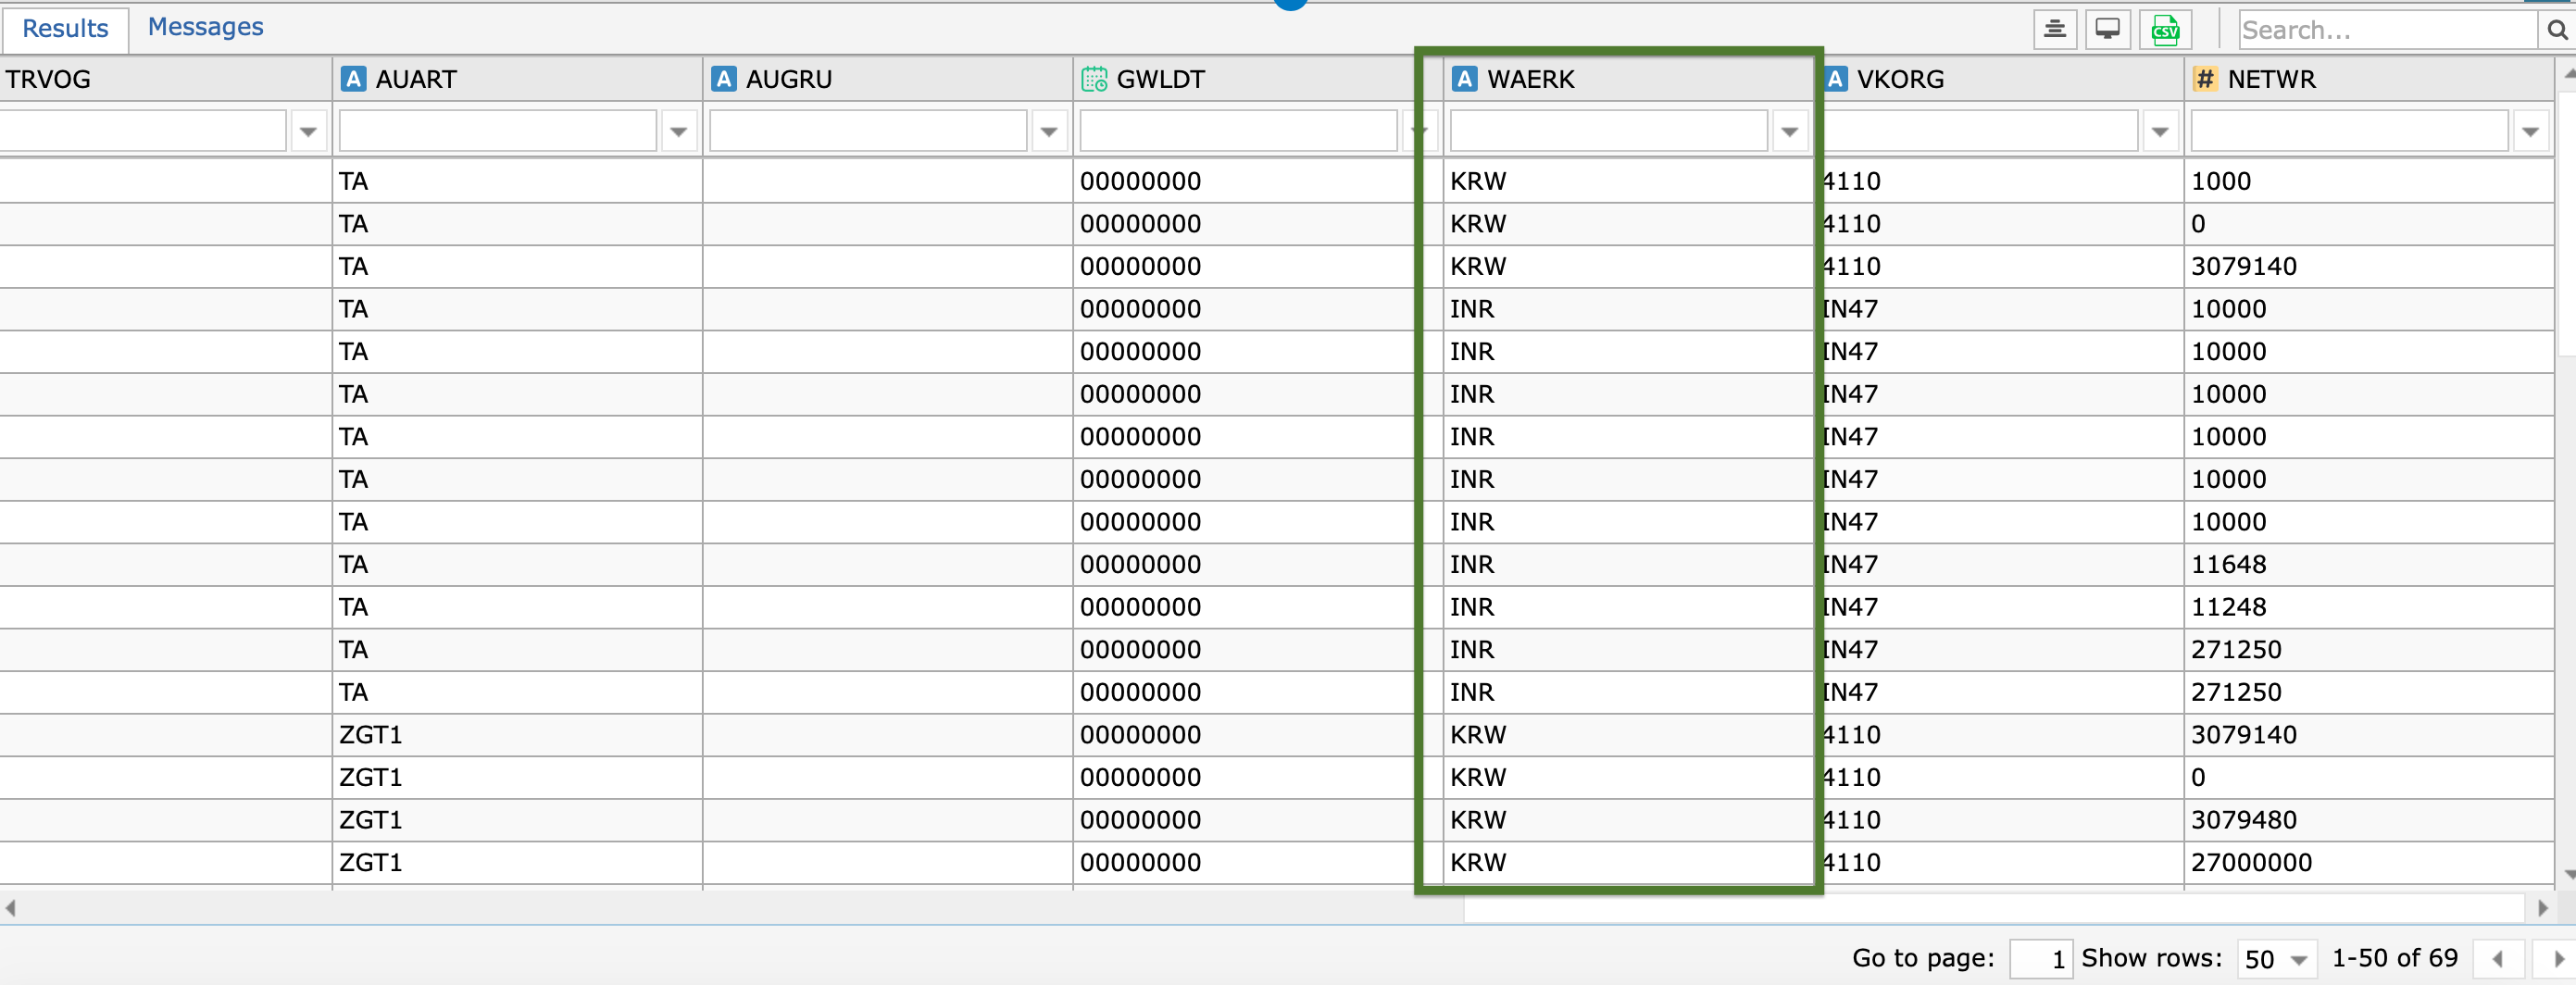The width and height of the screenshot is (2576, 985).
Task: Click the horizontal scroll right arrow
Action: click(2542, 908)
